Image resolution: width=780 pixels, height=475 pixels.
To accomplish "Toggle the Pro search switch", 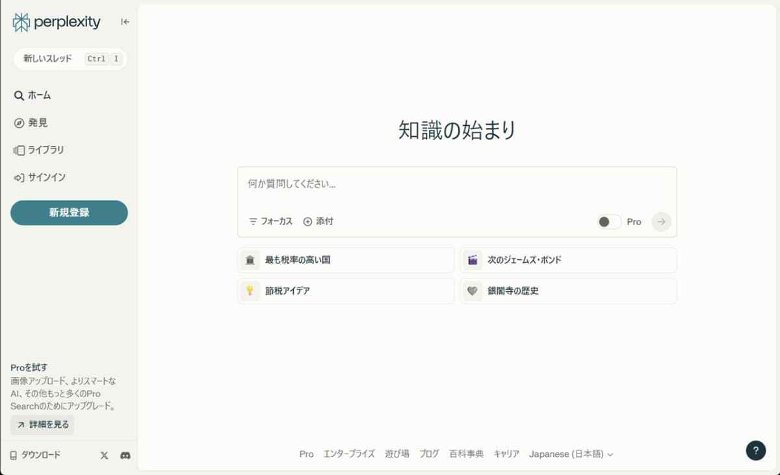I will (608, 221).
